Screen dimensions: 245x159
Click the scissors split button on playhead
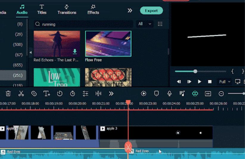[x=128, y=147]
